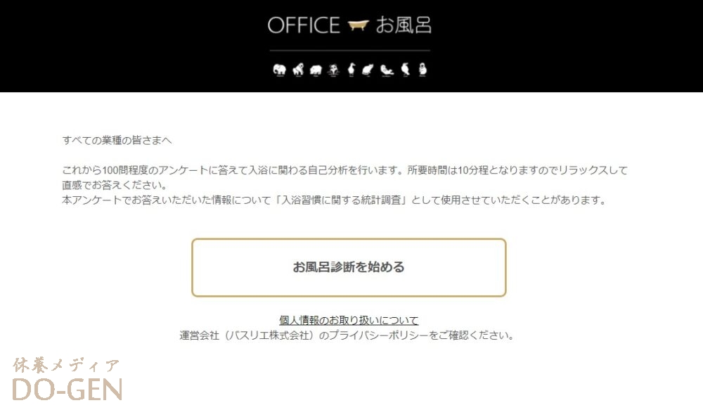Image resolution: width=703 pixels, height=410 pixels.
Task: Click the すべての業種の皆さまへ greeting line
Action: pos(117,141)
